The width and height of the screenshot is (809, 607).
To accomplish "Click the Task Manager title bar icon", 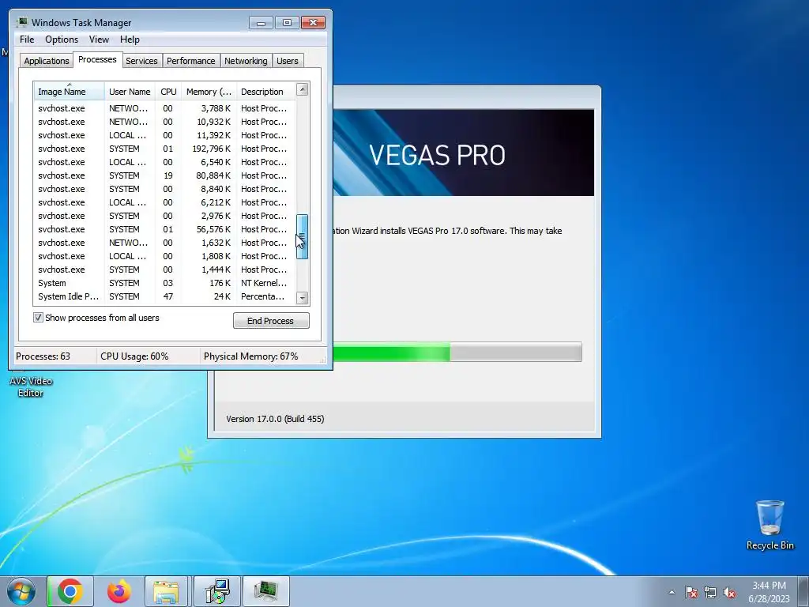I will coord(22,22).
